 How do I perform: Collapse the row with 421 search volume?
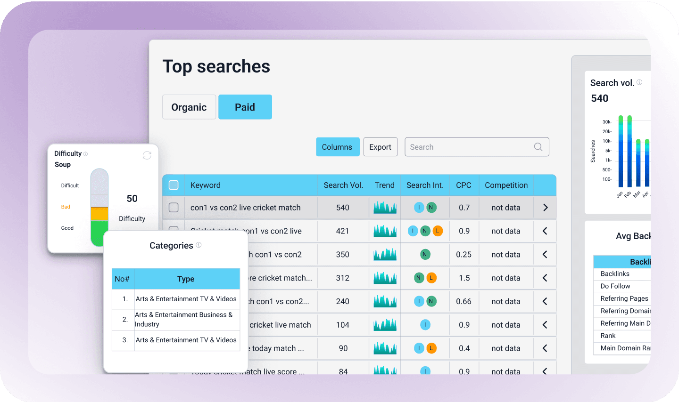[545, 231]
